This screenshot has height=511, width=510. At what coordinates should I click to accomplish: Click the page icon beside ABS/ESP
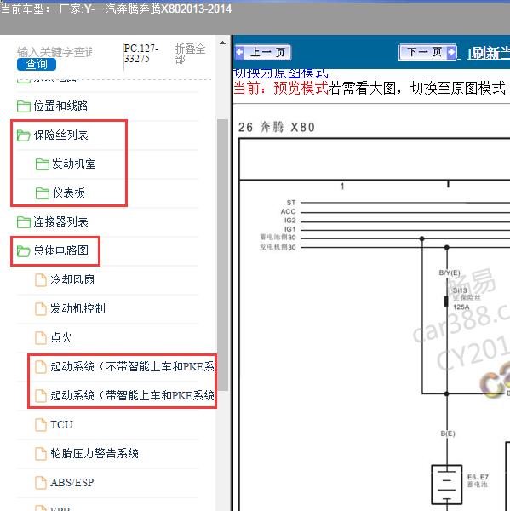41,482
